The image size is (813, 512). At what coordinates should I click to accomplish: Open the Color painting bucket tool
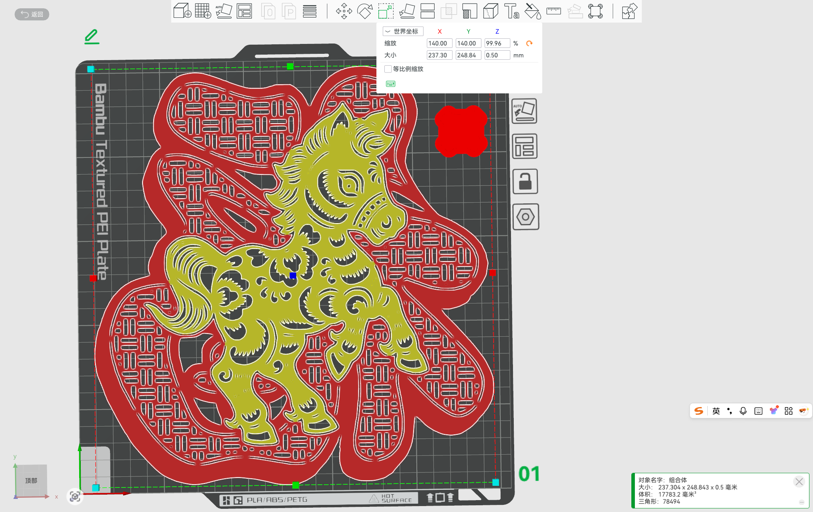pyautogui.click(x=533, y=11)
